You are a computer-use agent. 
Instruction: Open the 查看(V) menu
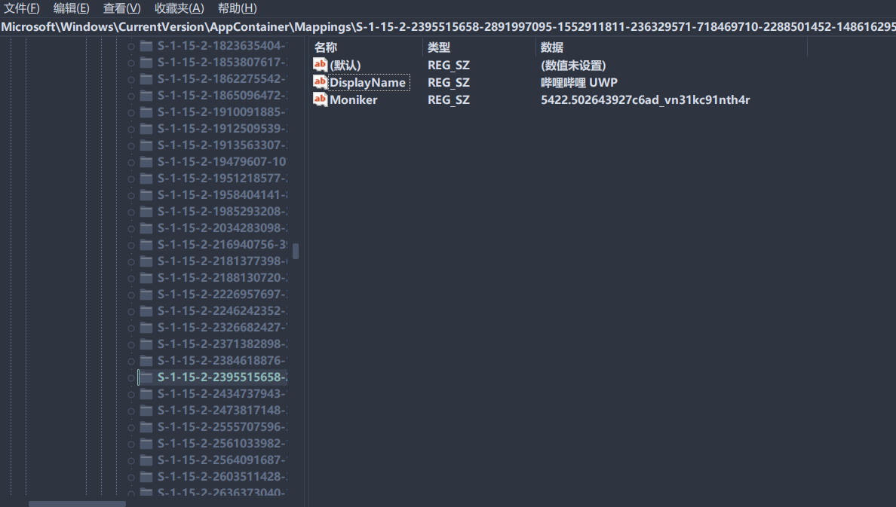click(121, 8)
